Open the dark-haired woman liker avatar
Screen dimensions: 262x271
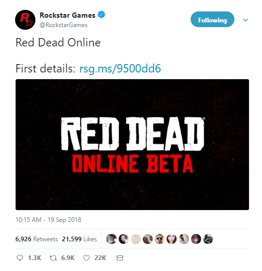tap(171, 239)
